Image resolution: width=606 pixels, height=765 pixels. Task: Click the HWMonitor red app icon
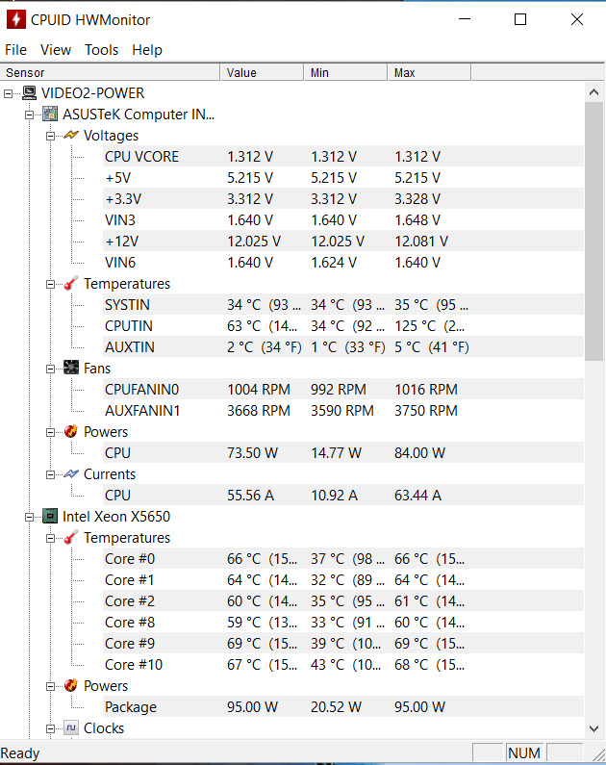coord(16,19)
